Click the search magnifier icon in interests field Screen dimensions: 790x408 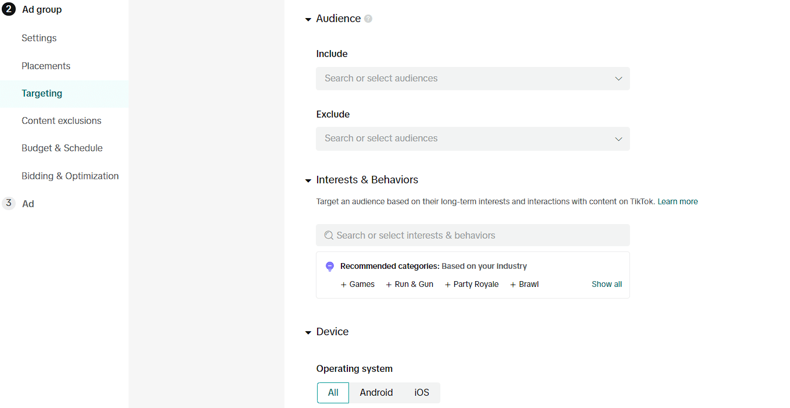click(x=329, y=235)
